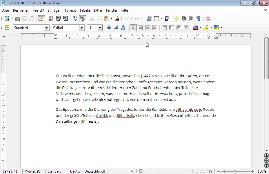
Task: Click the Paste clipboard icon
Action: click(106, 19)
